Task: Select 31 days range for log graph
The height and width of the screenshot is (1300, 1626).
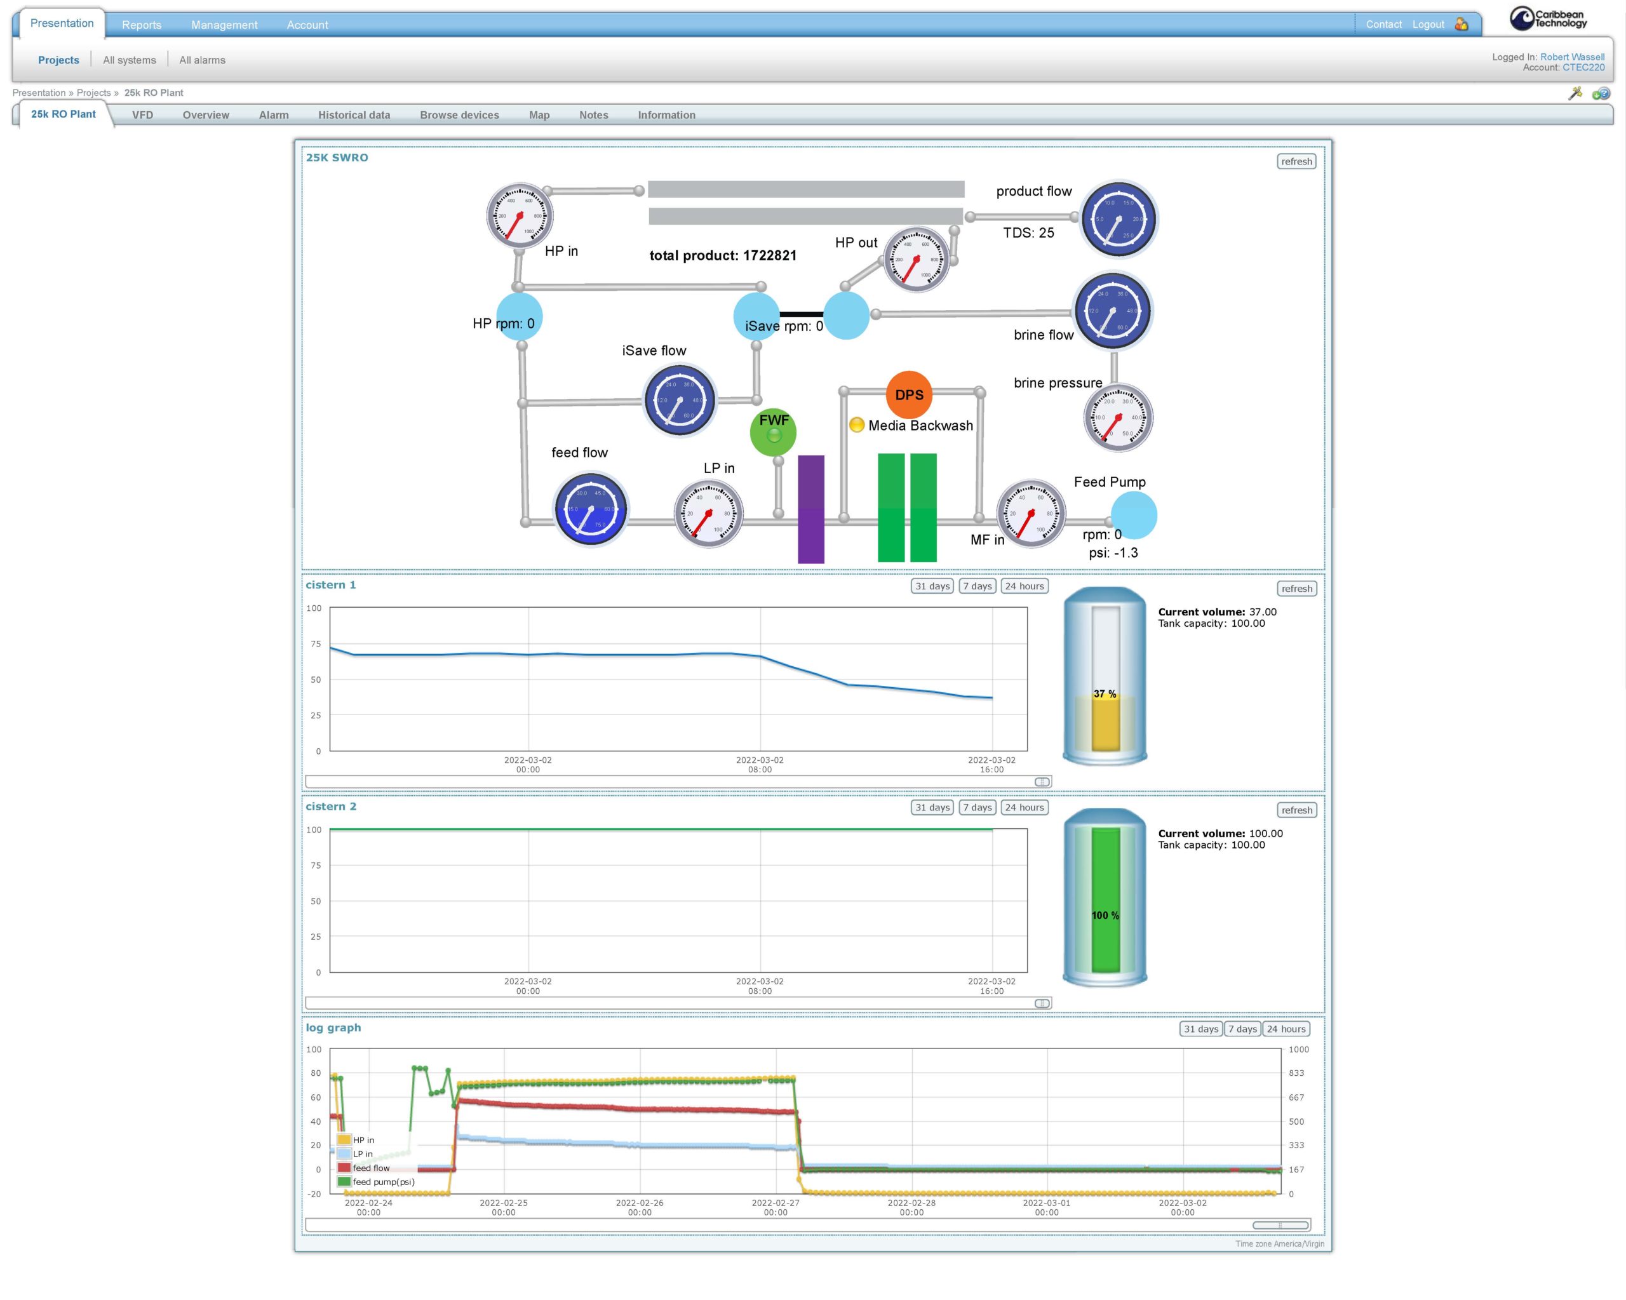Action: click(1200, 1029)
